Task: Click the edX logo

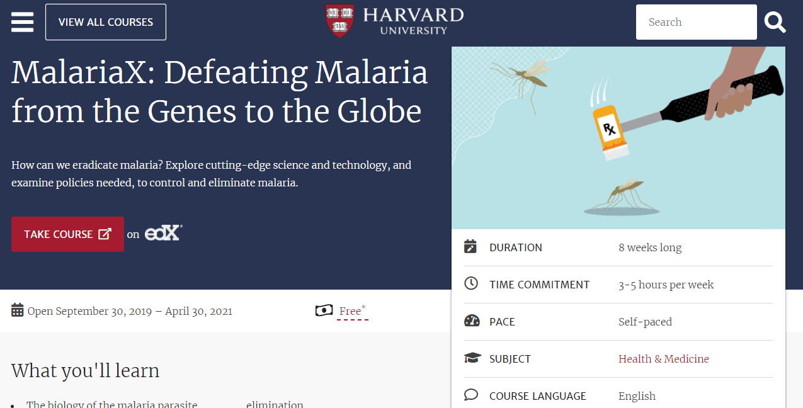Action: point(163,233)
